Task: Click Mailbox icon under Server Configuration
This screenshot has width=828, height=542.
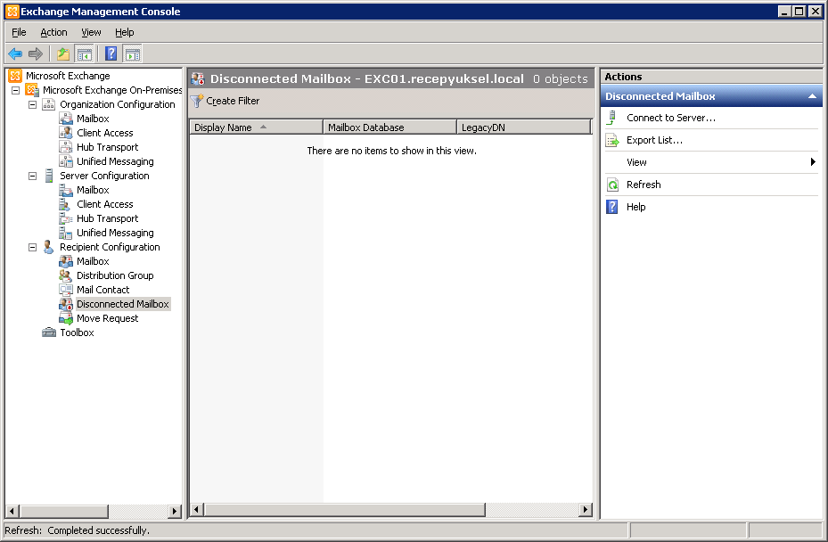Action: click(65, 190)
